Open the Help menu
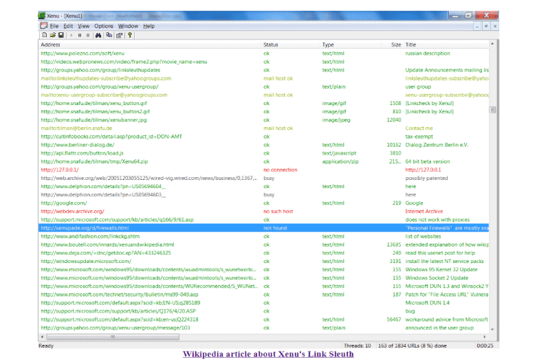Viewport: 550px width, 364px height. 148,26
